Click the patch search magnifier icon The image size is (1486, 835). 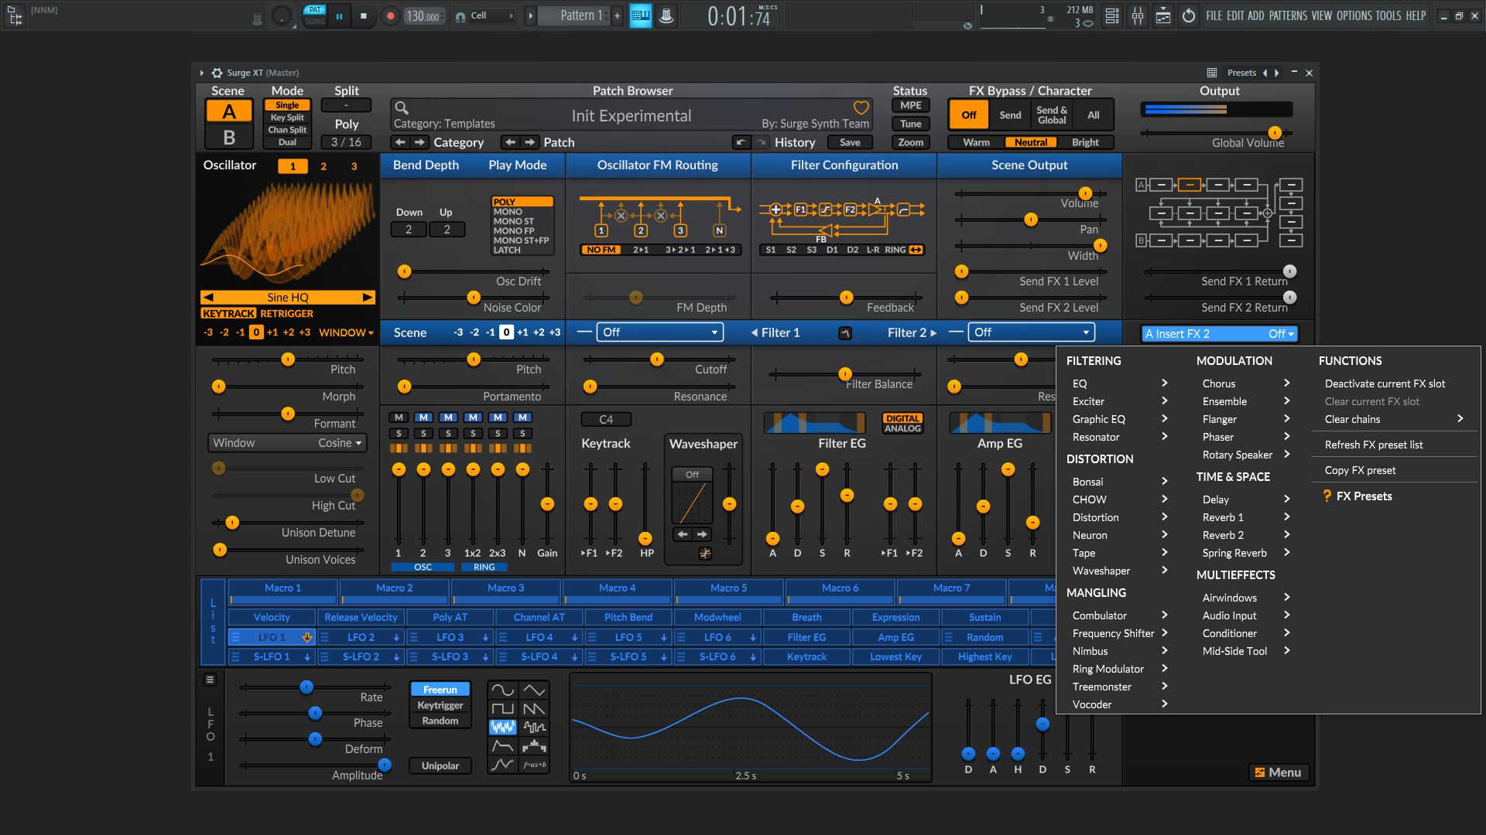(x=401, y=107)
